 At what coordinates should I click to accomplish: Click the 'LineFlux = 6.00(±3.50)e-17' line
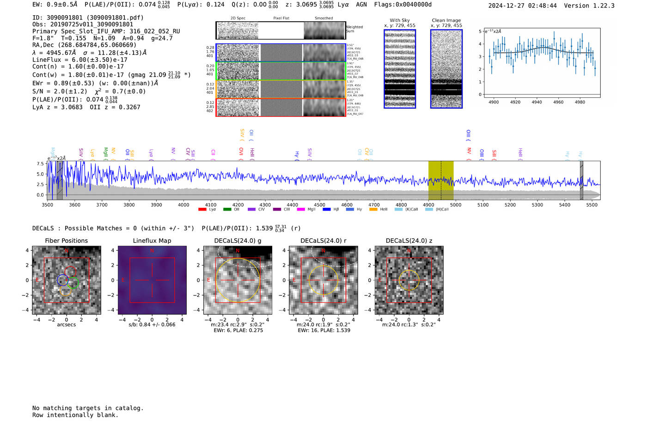coord(80,60)
